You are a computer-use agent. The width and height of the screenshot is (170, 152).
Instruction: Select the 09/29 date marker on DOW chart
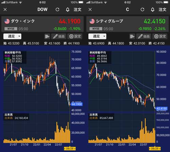point(70,149)
